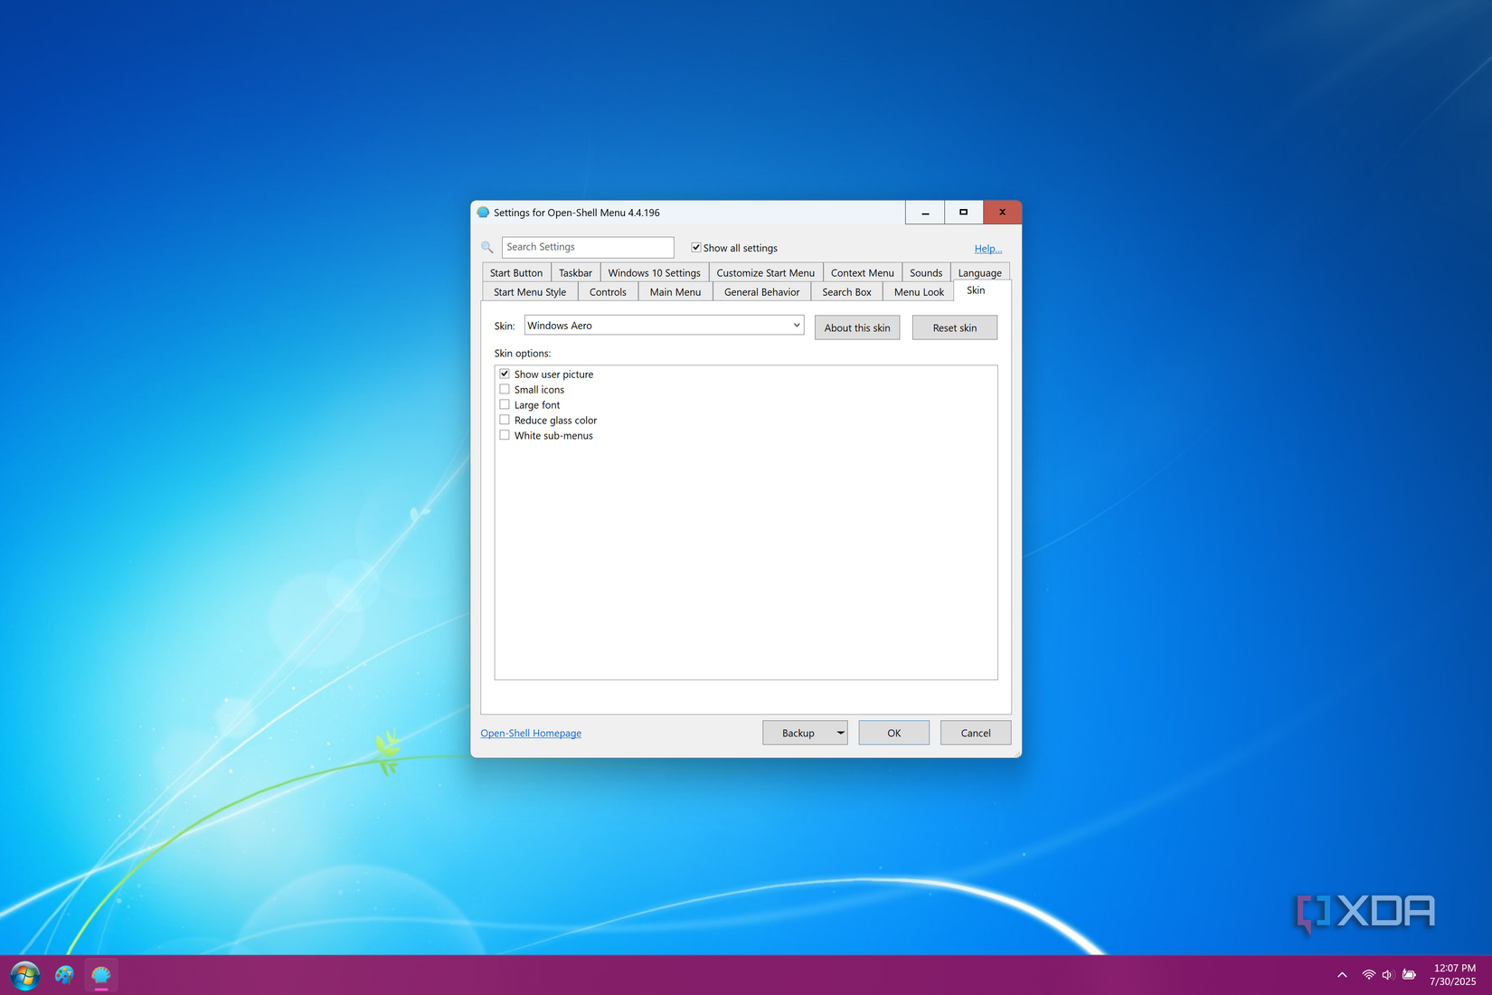Switch to the Main Menu tab
Image resolution: width=1492 pixels, height=995 pixels.
675,292
